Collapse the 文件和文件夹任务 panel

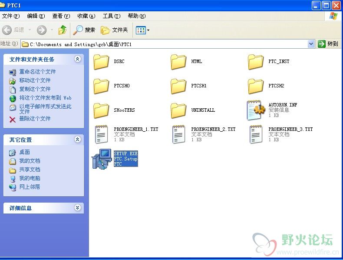click(x=77, y=59)
